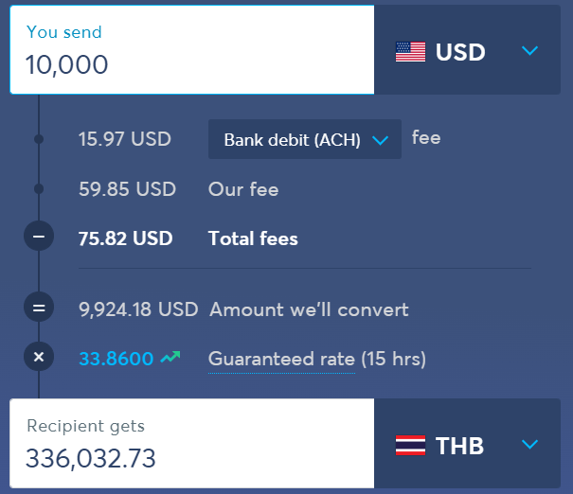Click the Recipient gets amount field

(192, 443)
